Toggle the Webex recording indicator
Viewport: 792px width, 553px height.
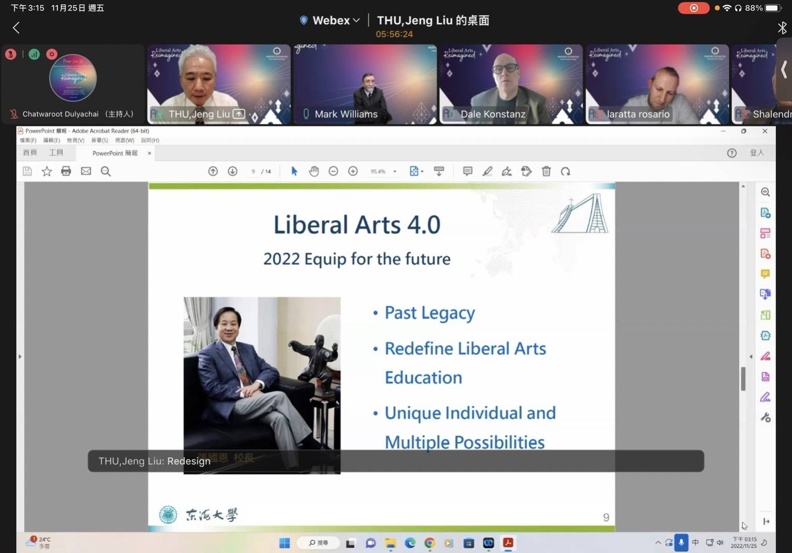693,8
